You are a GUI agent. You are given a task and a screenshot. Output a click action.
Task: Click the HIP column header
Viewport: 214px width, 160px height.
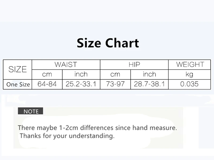[x=134, y=65]
